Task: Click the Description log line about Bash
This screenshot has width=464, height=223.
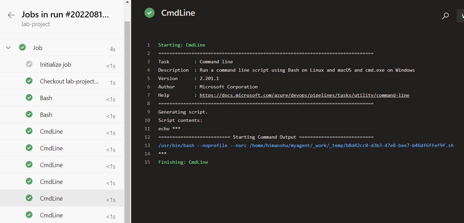Action: point(286,70)
